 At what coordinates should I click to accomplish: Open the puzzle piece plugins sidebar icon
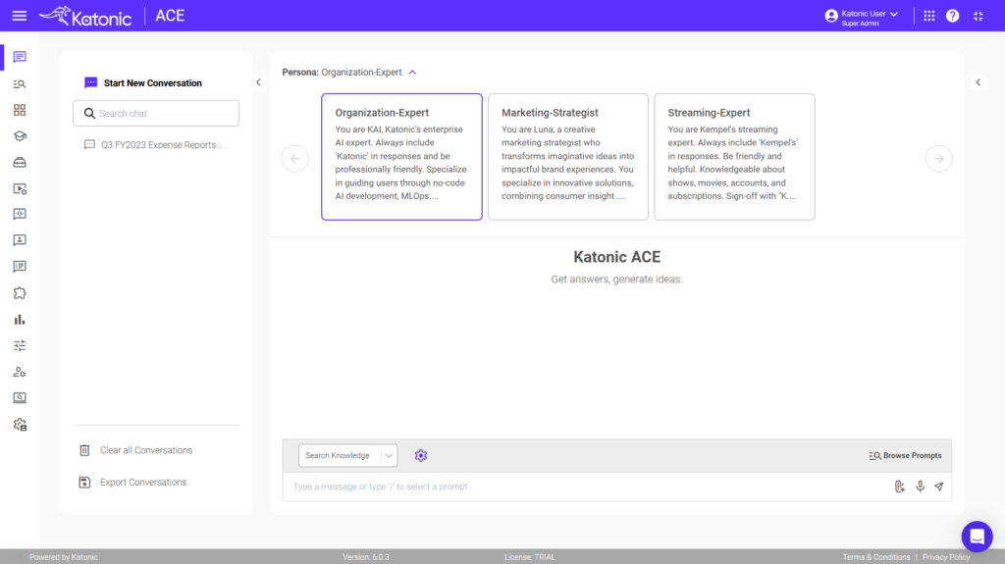20,293
